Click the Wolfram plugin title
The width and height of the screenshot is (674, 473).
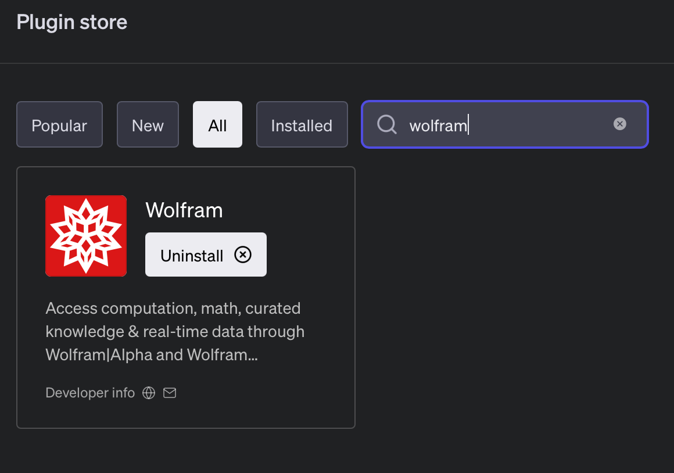pyautogui.click(x=184, y=210)
